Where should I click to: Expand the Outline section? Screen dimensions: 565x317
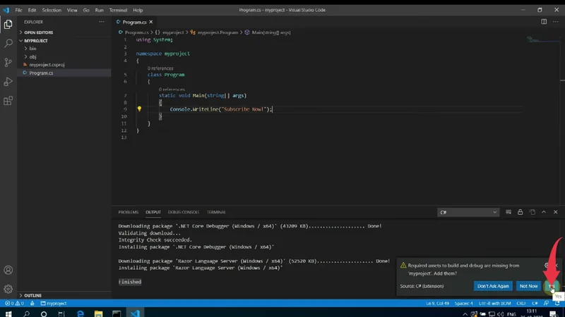pos(33,295)
